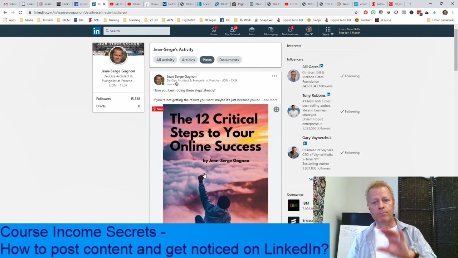Viewport: 458px width, 258px height.
Task: Click Bill Gates profile picture
Action: click(293, 76)
